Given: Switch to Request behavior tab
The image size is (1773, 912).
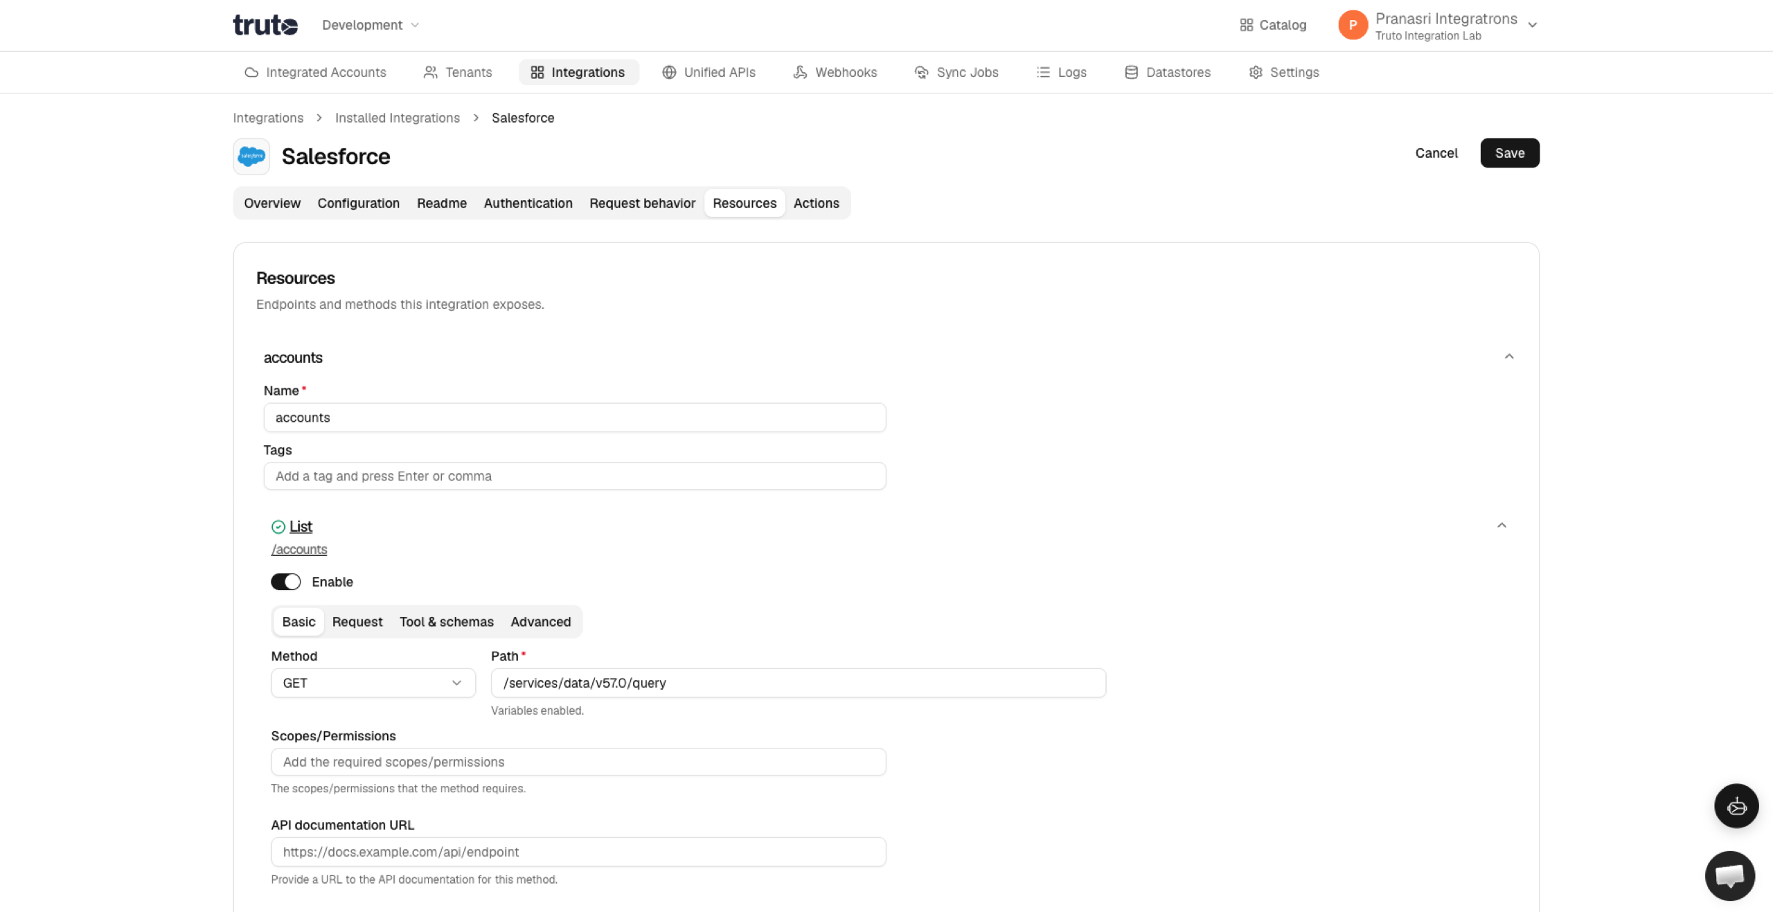Looking at the screenshot, I should click(x=643, y=203).
